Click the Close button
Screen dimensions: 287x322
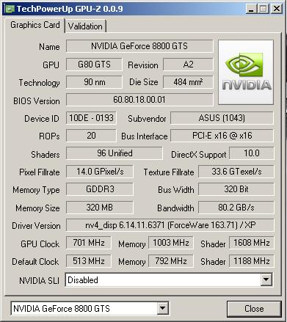[254, 309]
